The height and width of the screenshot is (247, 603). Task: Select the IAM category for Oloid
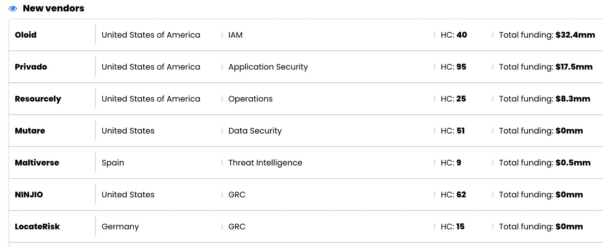[x=236, y=35]
